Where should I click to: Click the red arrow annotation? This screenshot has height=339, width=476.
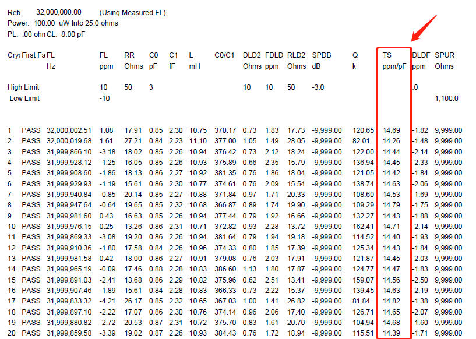point(424,27)
